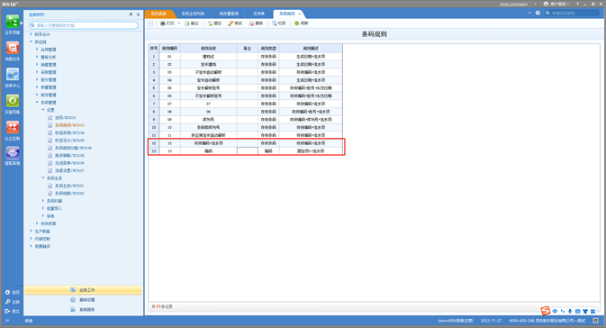This screenshot has height=328, width=606.
Task: Click the empty 备注 cell in row 13
Action: (x=248, y=150)
